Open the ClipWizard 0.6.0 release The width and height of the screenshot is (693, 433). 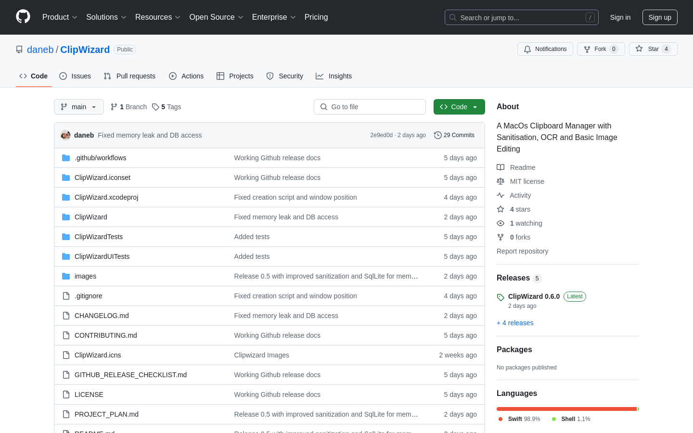(x=534, y=296)
